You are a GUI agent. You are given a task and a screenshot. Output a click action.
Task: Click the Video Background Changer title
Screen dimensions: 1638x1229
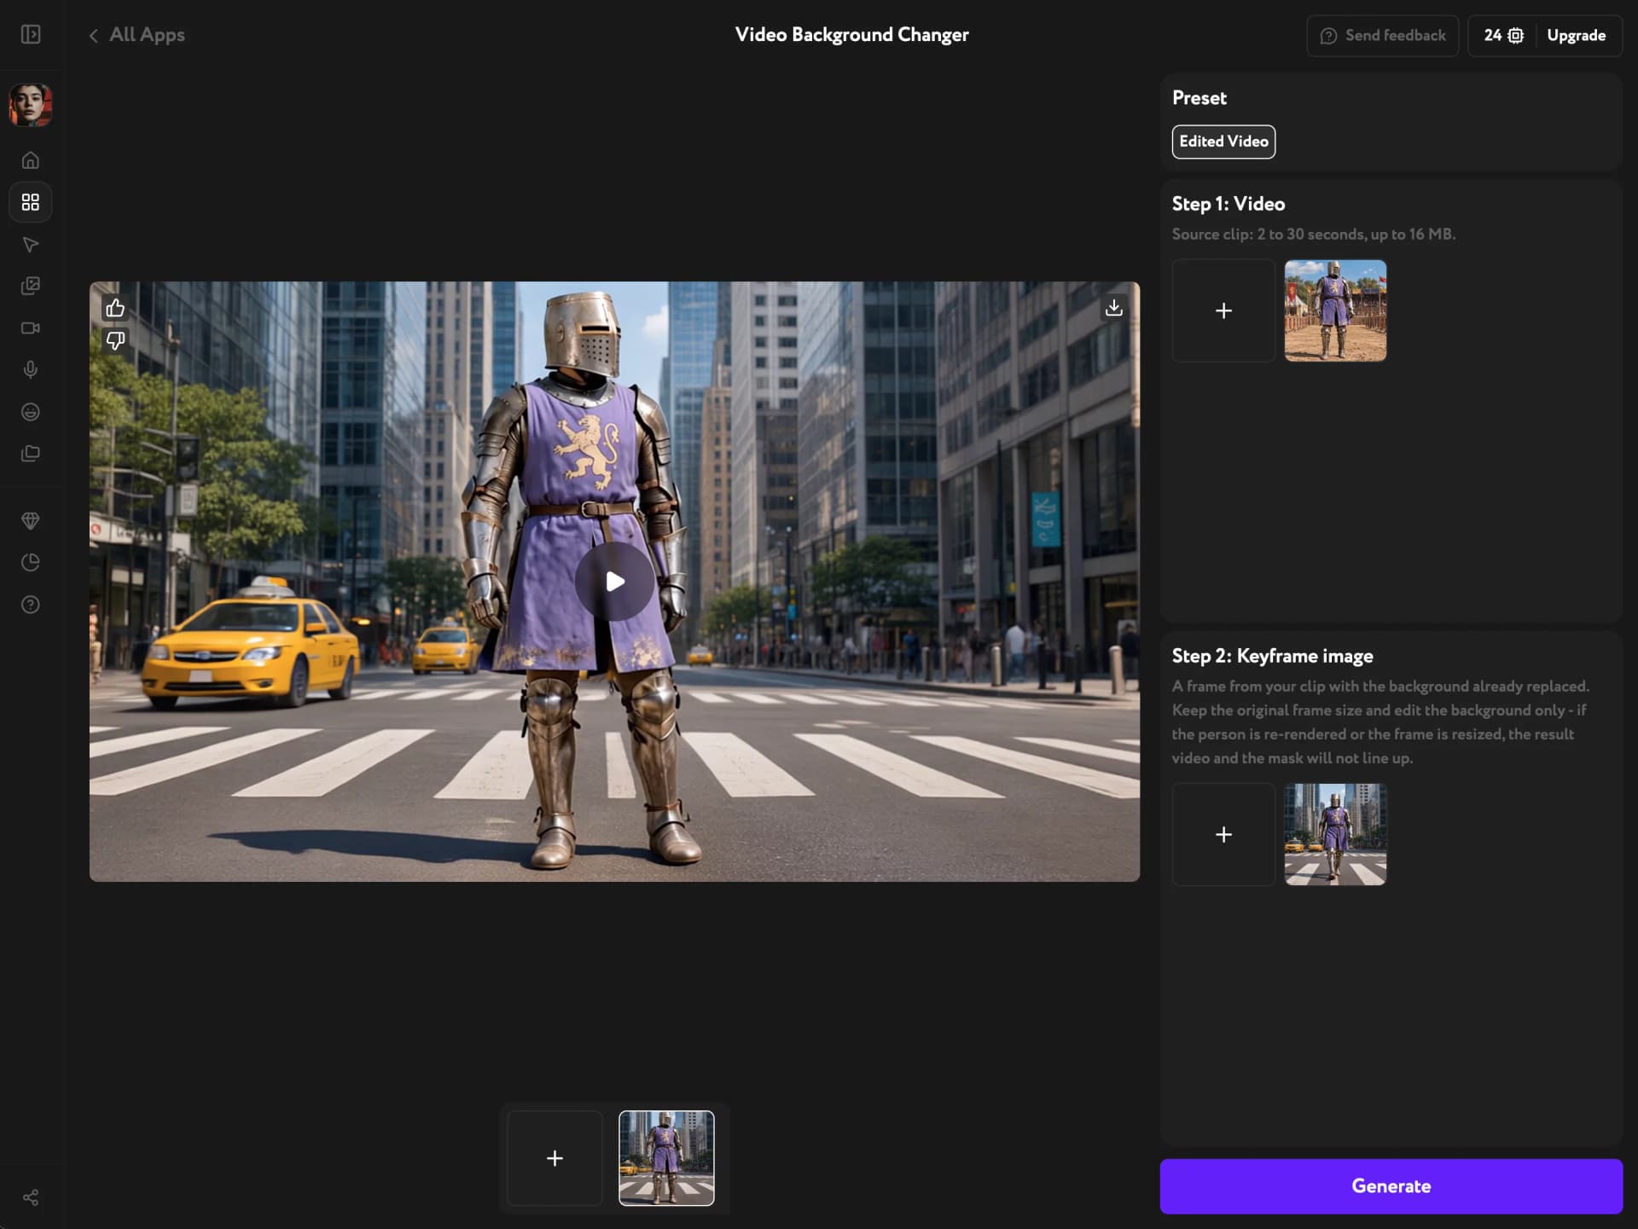[851, 35]
